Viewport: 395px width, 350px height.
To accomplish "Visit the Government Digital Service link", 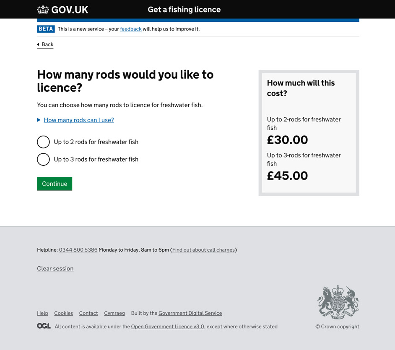I will [190, 313].
